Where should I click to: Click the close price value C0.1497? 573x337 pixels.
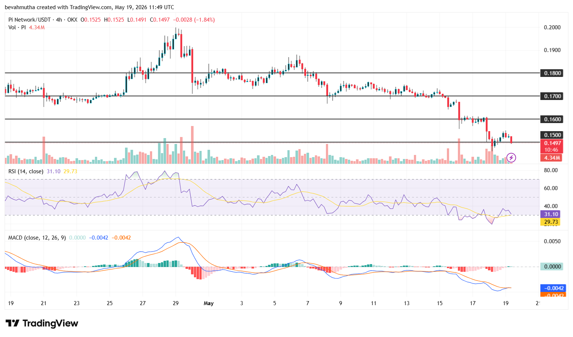point(160,20)
